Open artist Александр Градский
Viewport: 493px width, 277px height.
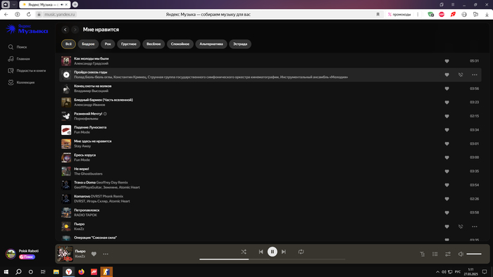(x=91, y=63)
